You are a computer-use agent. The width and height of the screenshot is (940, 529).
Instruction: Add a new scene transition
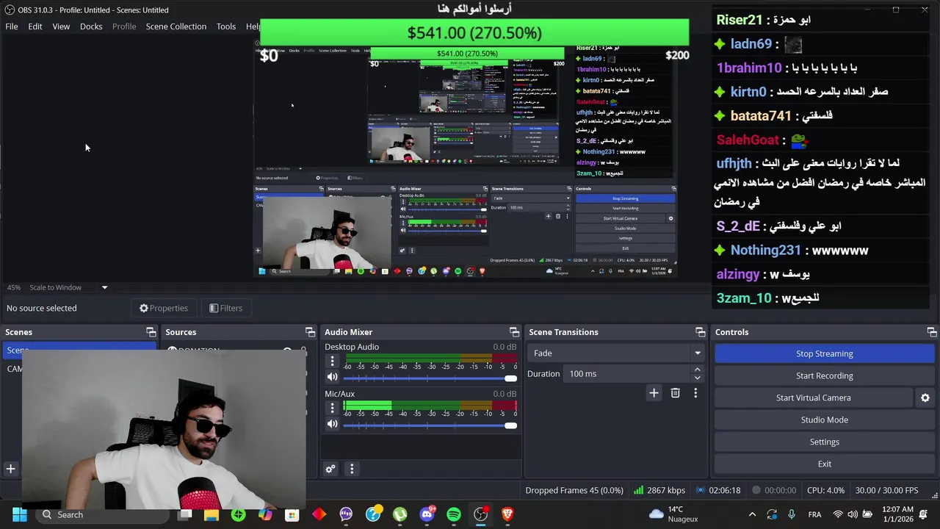point(654,393)
